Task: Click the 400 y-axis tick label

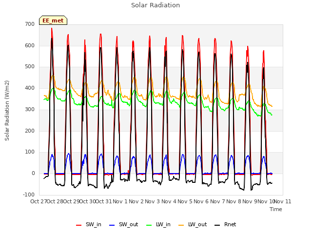Action: click(30, 88)
